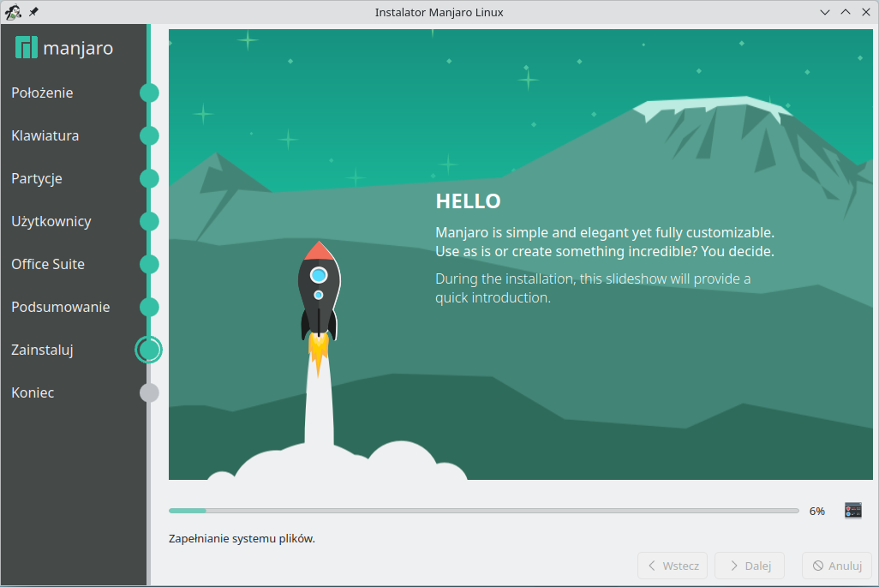
Task: Select the Klawiatura step in sidebar
Action: coord(45,135)
